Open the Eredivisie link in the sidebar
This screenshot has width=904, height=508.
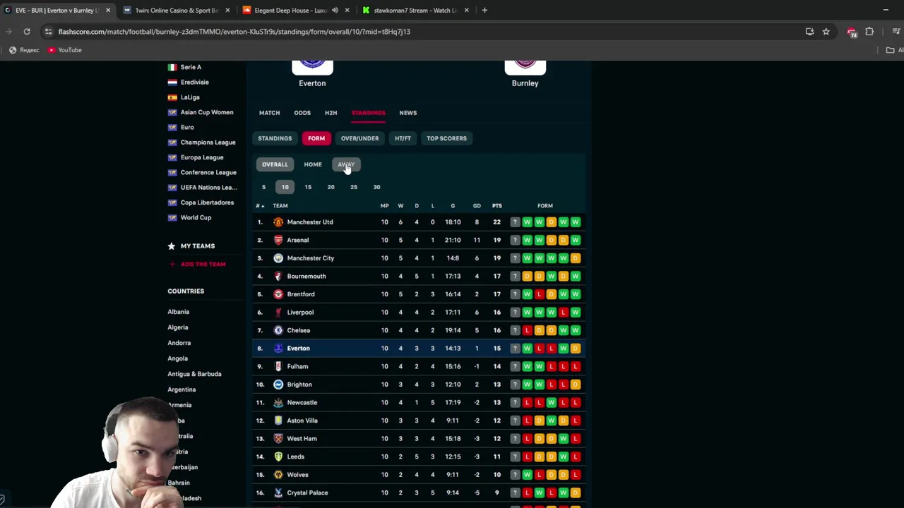pyautogui.click(x=194, y=83)
